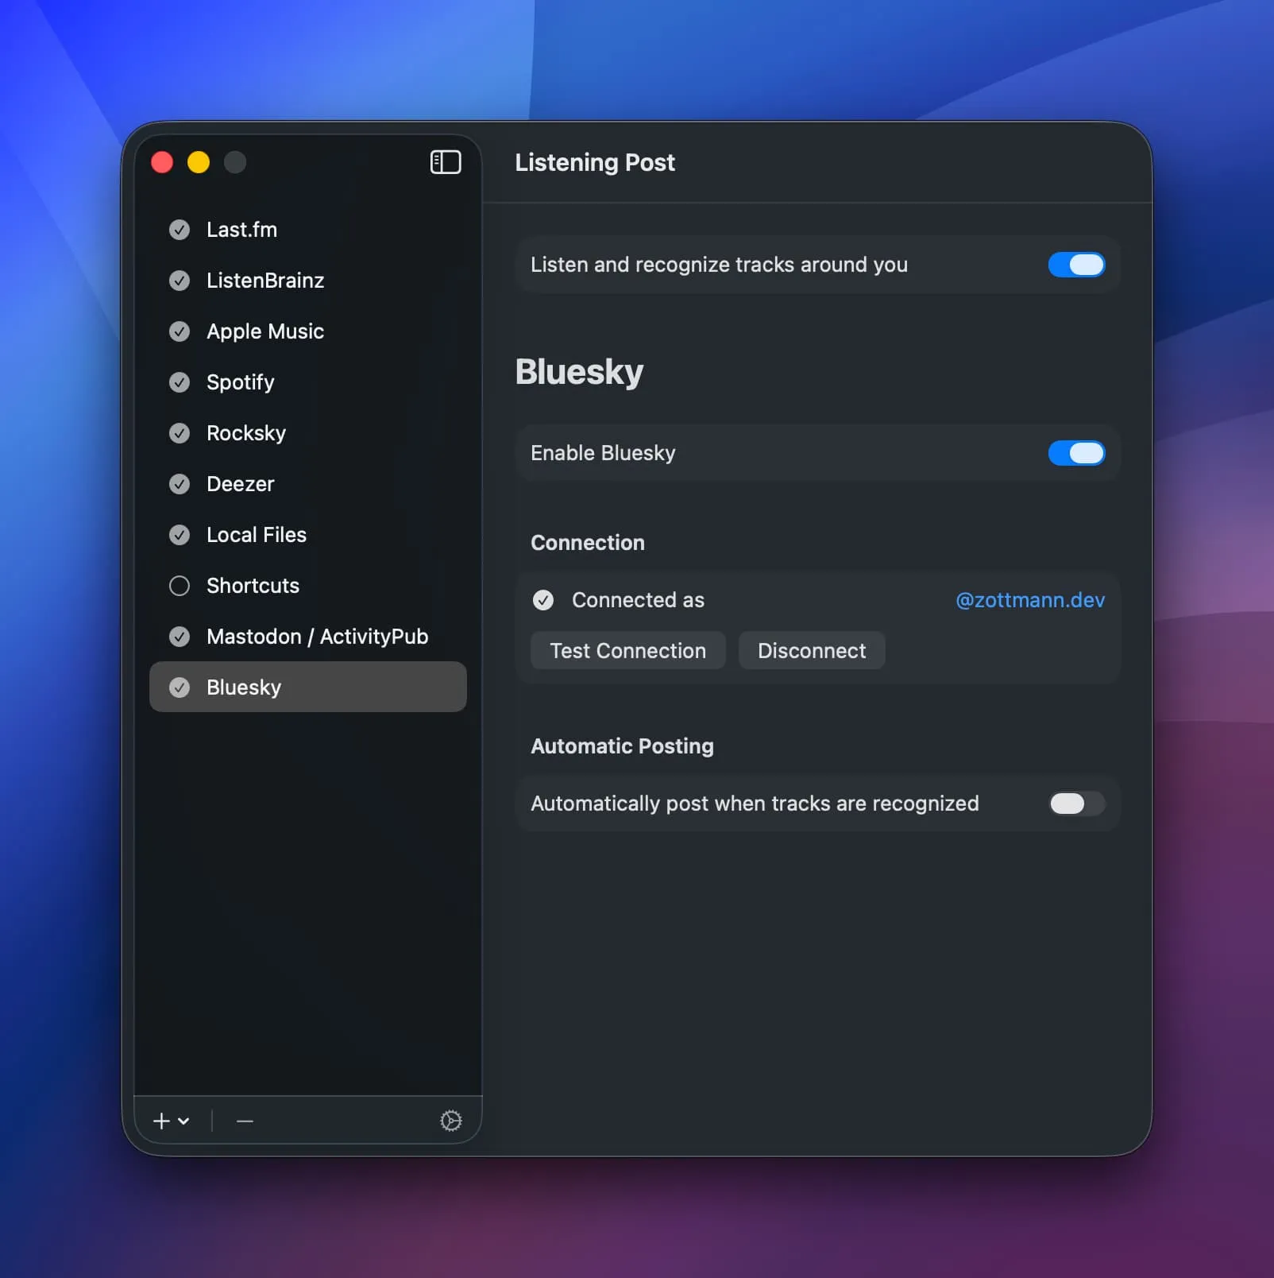The height and width of the screenshot is (1278, 1274).
Task: Select Apple Music in the service list
Action: click(x=264, y=331)
